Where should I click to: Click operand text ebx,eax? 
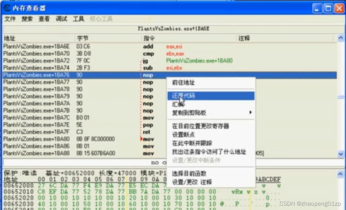[x=175, y=54]
